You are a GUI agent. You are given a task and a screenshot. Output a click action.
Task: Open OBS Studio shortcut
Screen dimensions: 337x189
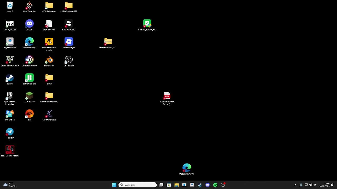tap(69, 61)
